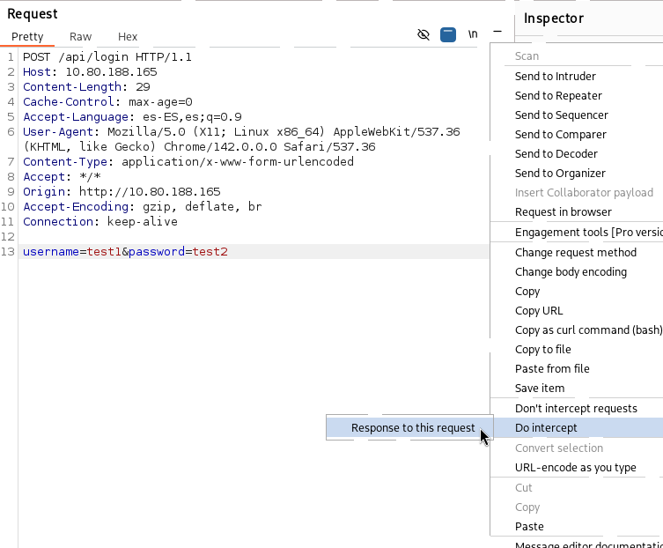Choose Change body encoding
663x548 pixels.
click(571, 272)
